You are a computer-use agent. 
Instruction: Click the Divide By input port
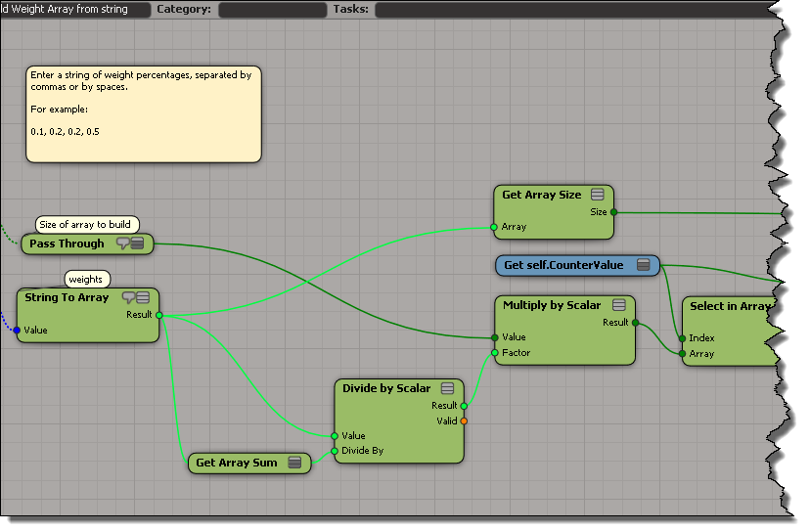click(335, 452)
